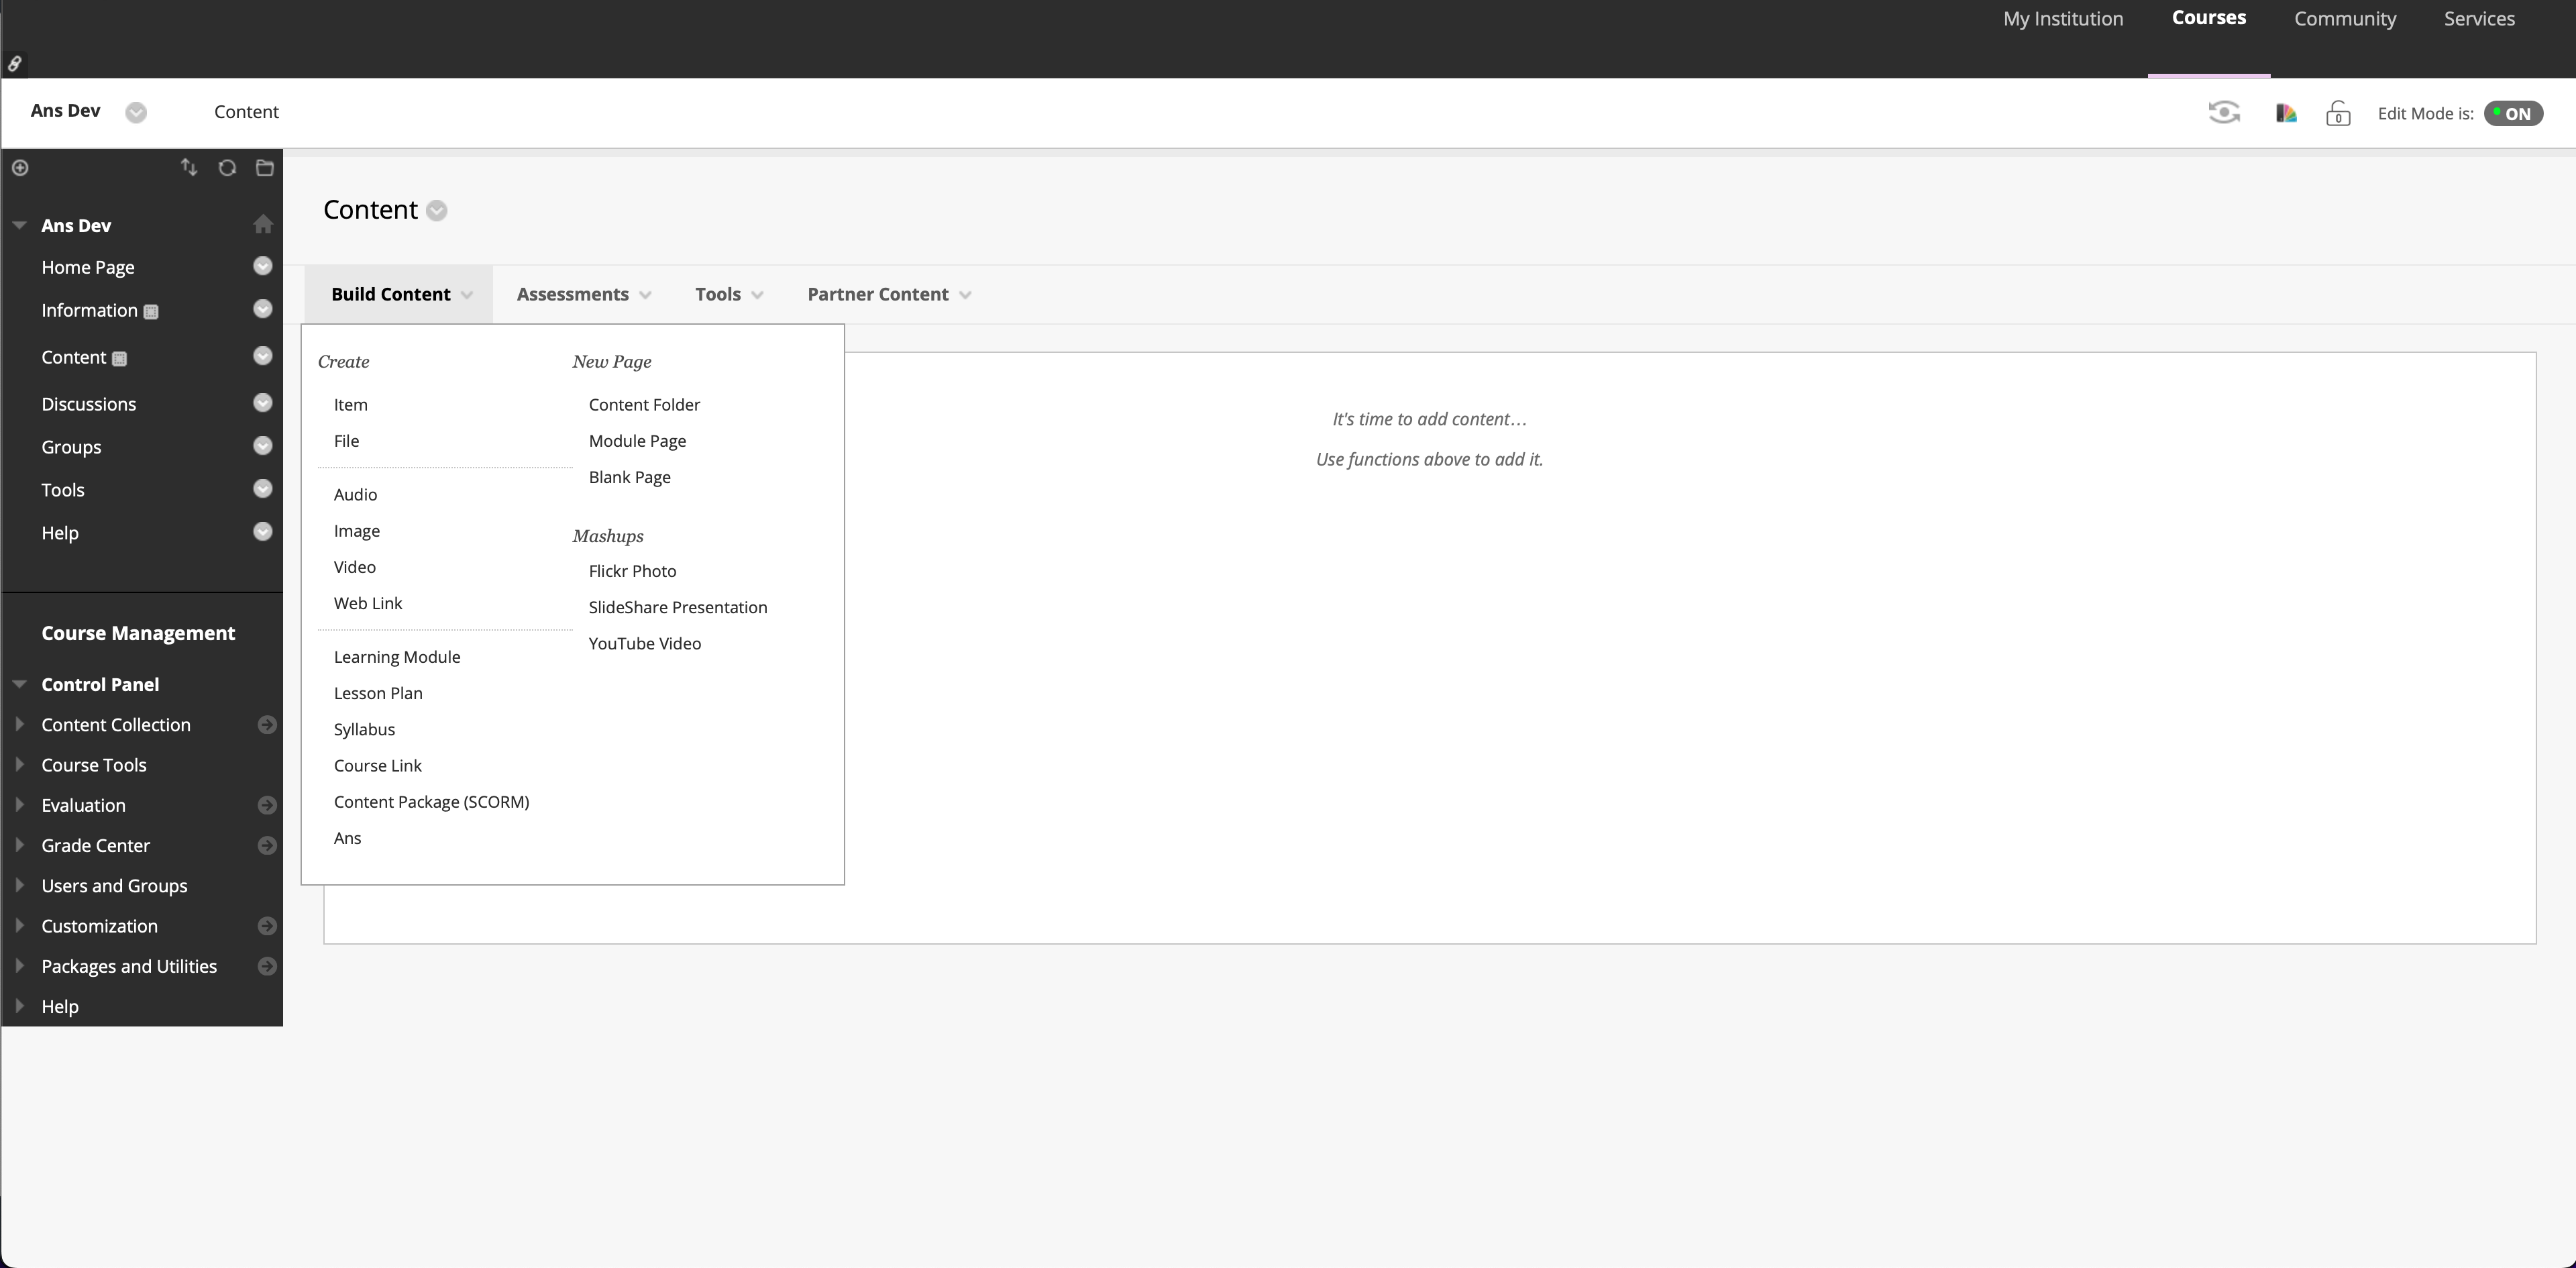This screenshot has height=1268, width=2576.
Task: Go to My Institution tab
Action: [2063, 19]
